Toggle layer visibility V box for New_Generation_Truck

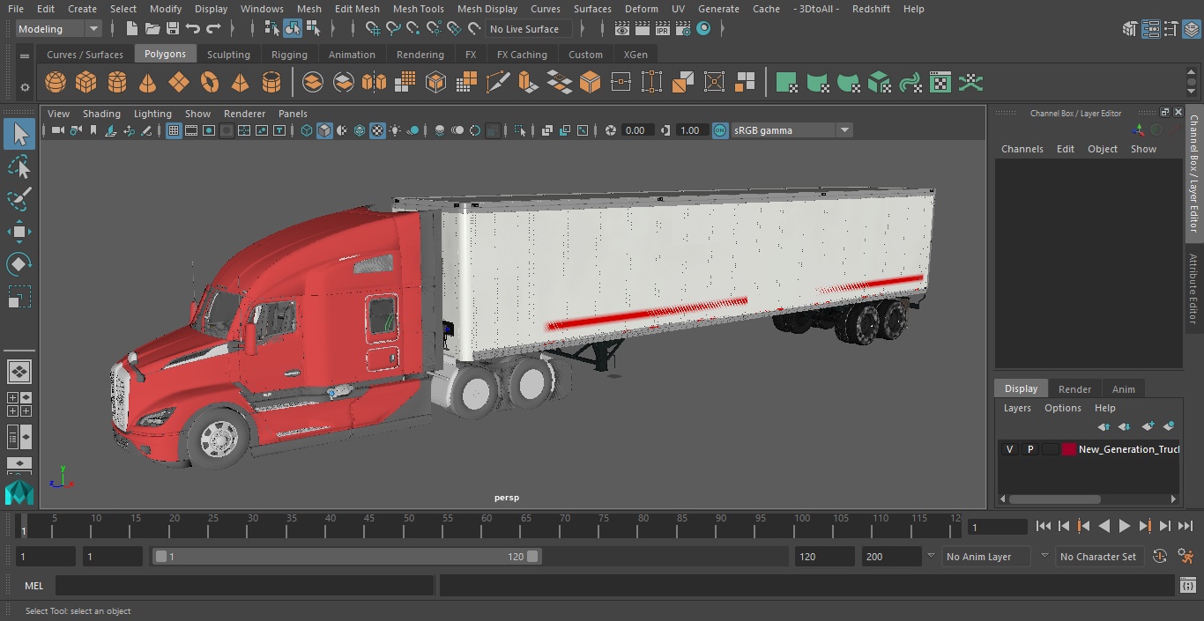pyautogui.click(x=1009, y=449)
